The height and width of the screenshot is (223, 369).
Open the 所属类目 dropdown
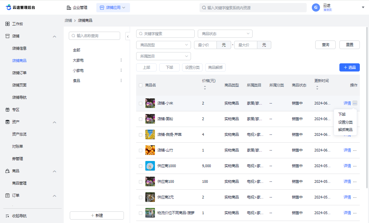pos(163,56)
